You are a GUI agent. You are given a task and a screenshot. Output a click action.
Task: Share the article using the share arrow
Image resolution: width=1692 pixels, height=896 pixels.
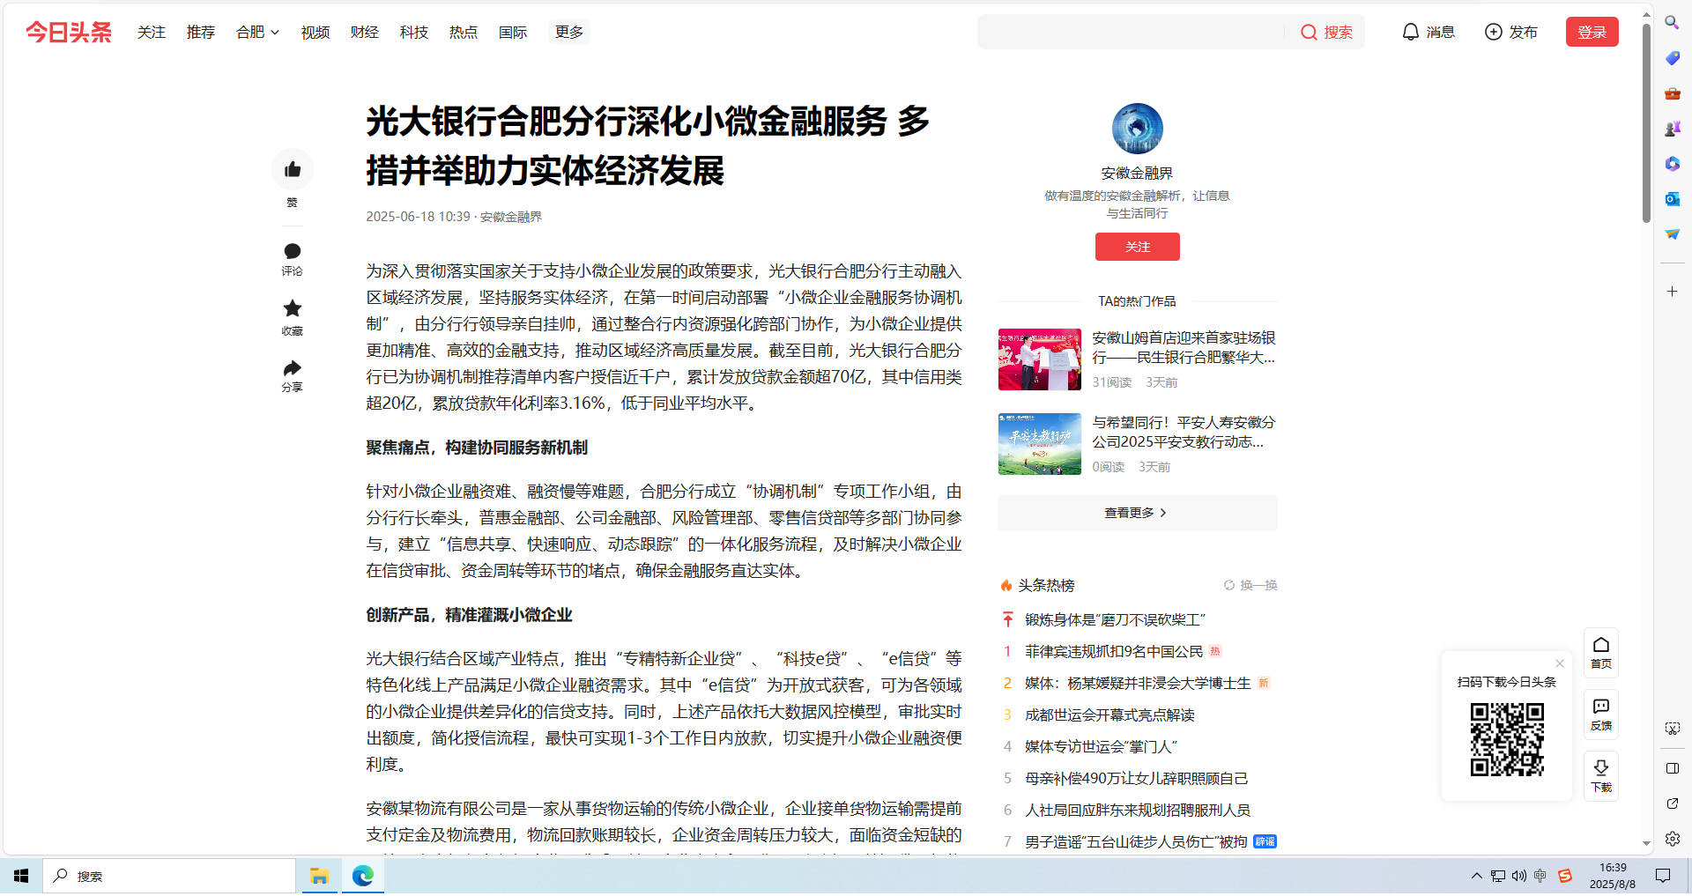click(x=293, y=367)
